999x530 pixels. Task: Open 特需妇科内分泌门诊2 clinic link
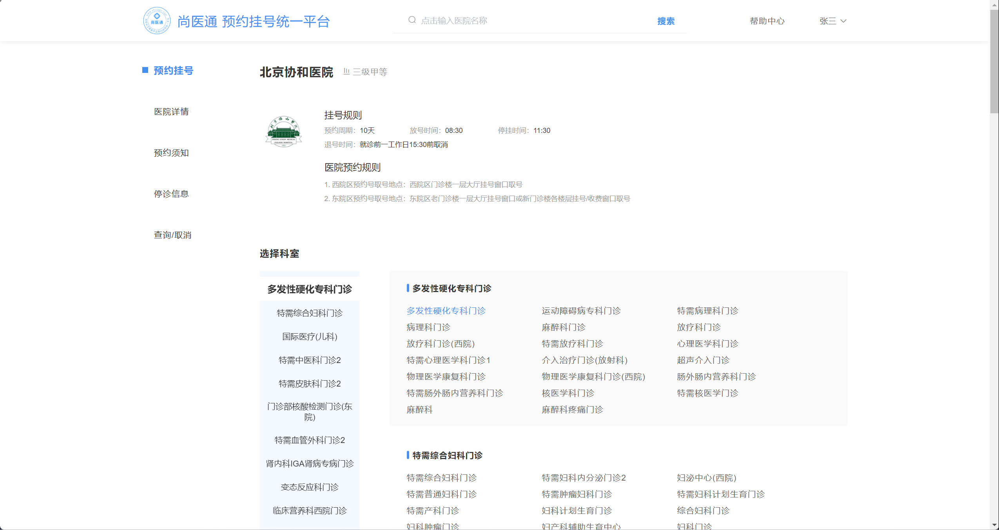point(584,477)
